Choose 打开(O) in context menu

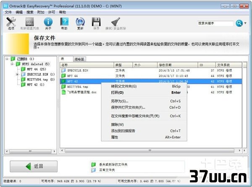tap(144, 92)
